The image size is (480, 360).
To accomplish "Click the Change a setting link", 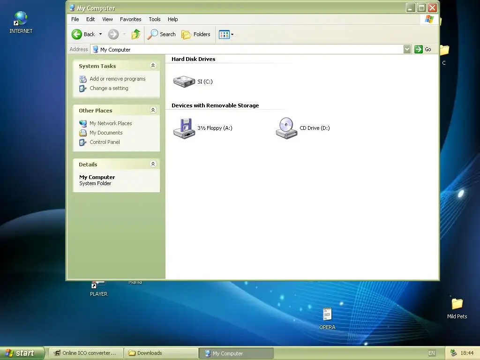I will [x=109, y=89].
